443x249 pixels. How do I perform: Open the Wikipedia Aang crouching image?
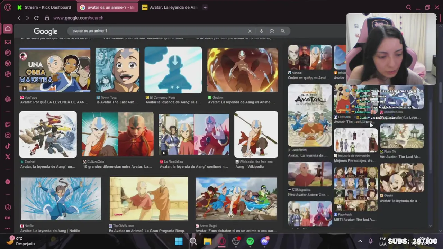click(256, 134)
